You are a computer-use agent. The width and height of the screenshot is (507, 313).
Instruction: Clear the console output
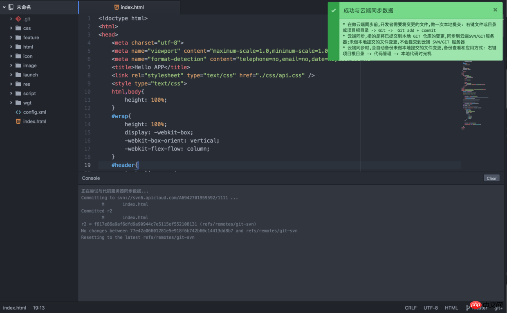point(491,178)
